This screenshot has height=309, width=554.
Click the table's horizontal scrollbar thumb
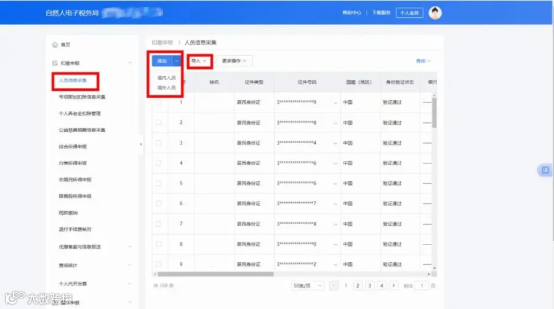215,274
